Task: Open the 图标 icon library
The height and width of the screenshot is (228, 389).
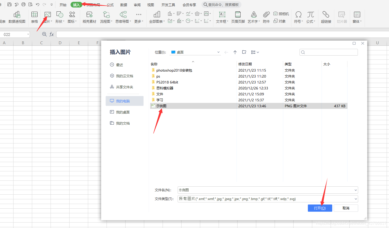Action: tap(72, 17)
